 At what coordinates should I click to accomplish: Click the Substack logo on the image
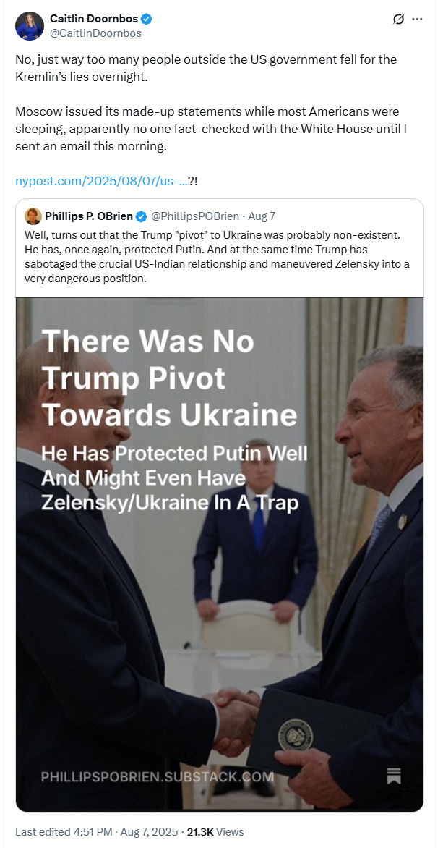click(x=394, y=775)
